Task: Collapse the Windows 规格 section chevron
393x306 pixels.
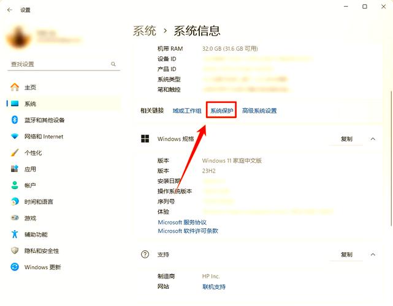Action: (x=373, y=139)
